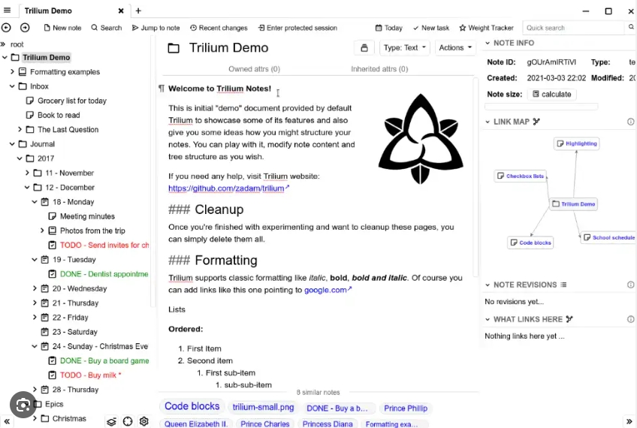Image resolution: width=637 pixels, height=428 pixels.
Task: Select Checkbox lists node in link map
Action: click(521, 176)
